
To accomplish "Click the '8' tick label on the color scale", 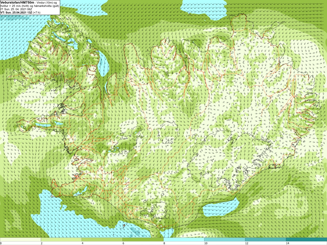I will coord(164,243).
